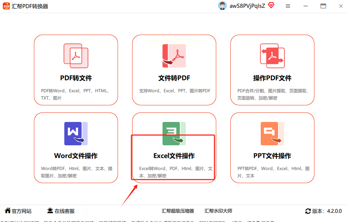
Task: Close the 汇帮PDF转换器 window
Action: (341, 6)
